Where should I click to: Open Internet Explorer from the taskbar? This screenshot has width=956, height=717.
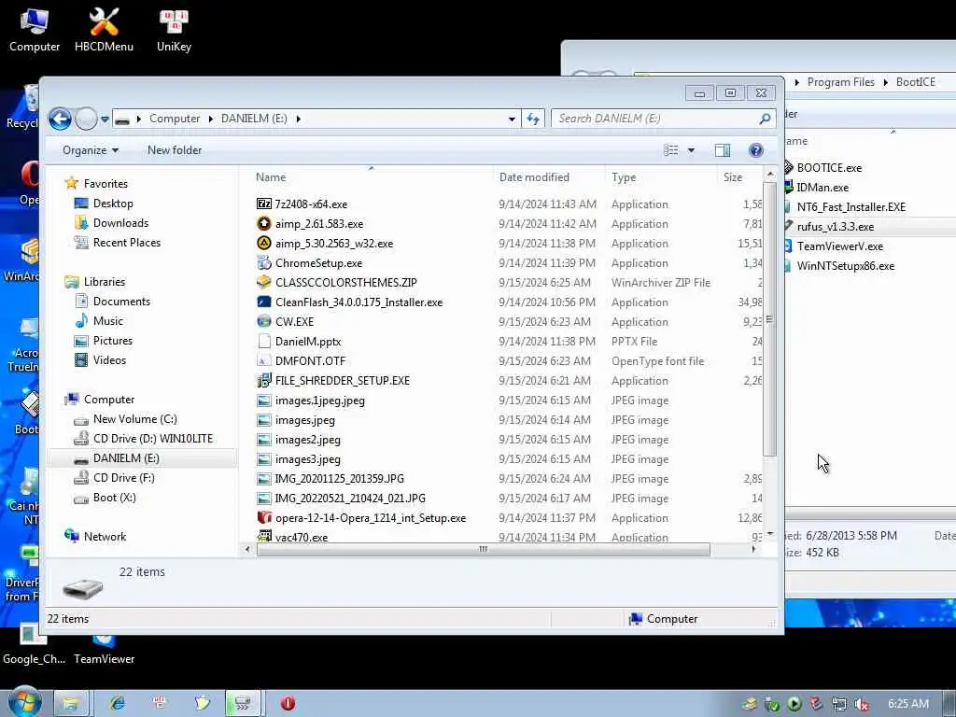click(117, 703)
